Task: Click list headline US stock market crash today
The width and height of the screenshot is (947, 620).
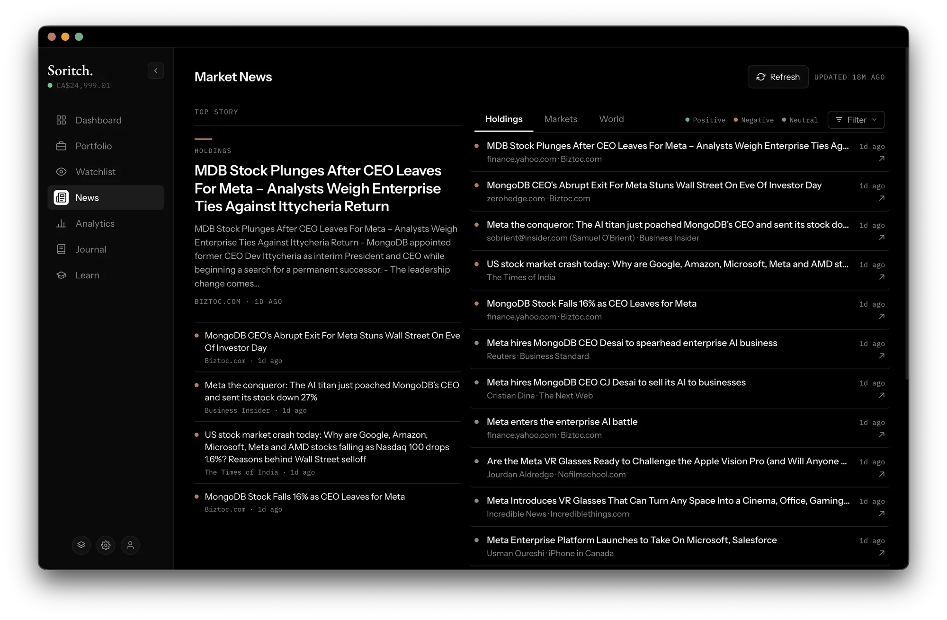Action: pos(668,264)
